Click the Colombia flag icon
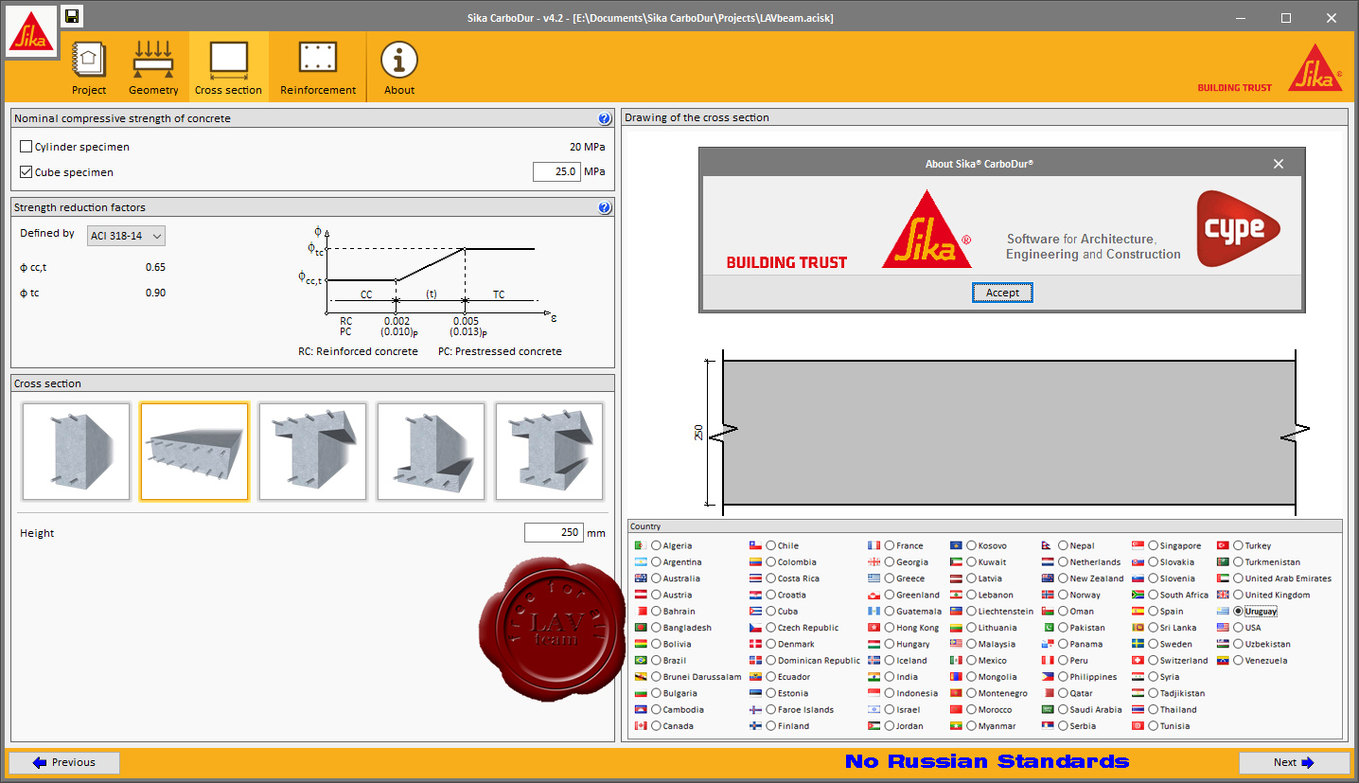 pos(755,561)
